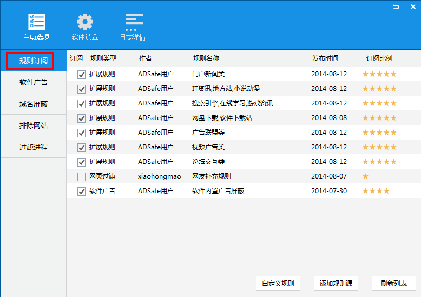
Task: Toggle checkbox for IT资讯,地方站,小说动漫 rule
Action: tap(82, 89)
